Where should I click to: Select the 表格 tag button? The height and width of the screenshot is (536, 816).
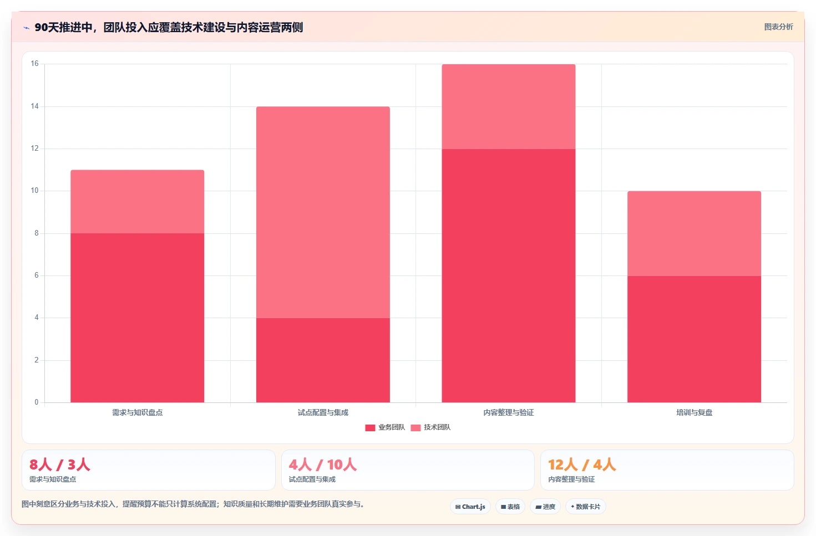click(510, 507)
